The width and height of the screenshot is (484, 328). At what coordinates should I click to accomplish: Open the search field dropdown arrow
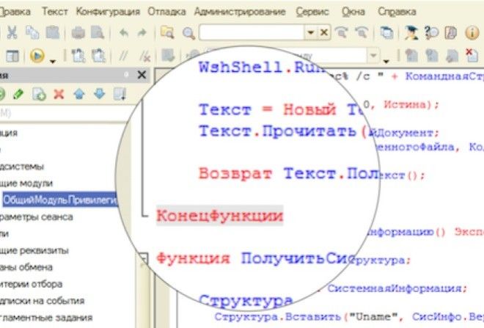[311, 32]
